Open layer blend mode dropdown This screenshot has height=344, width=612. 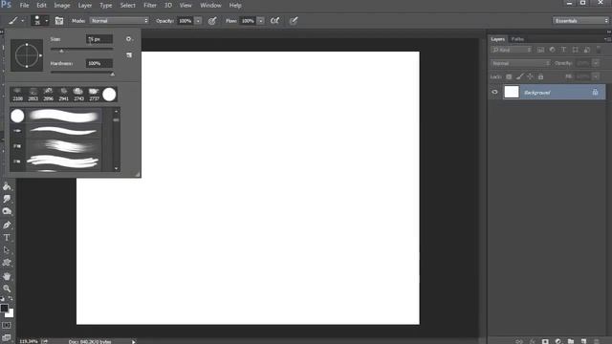(520, 63)
